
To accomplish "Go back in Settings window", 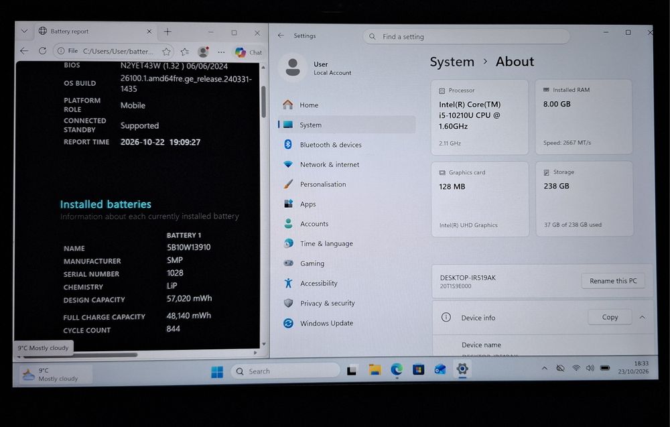I will coord(281,36).
